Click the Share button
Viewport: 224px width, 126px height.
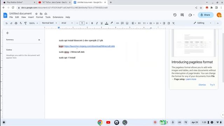pos(205,15)
